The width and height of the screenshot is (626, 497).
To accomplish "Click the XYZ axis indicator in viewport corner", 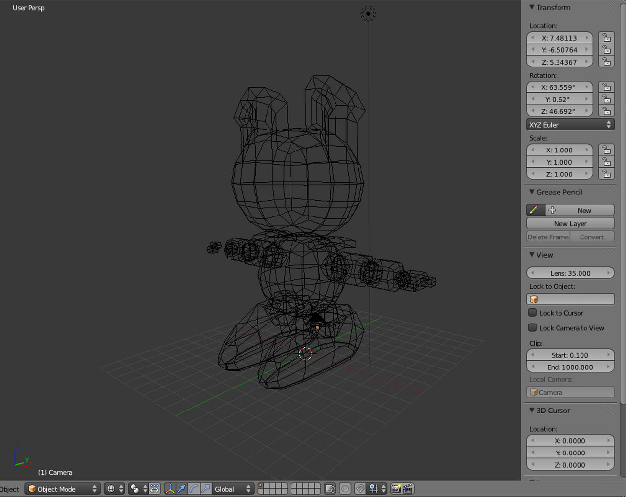I will (x=22, y=456).
